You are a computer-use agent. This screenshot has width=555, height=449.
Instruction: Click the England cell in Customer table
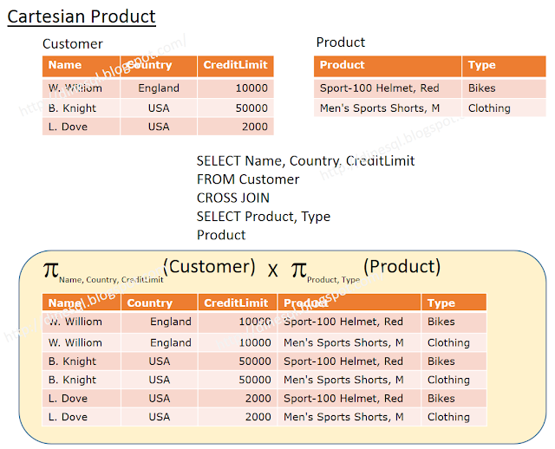click(x=159, y=88)
